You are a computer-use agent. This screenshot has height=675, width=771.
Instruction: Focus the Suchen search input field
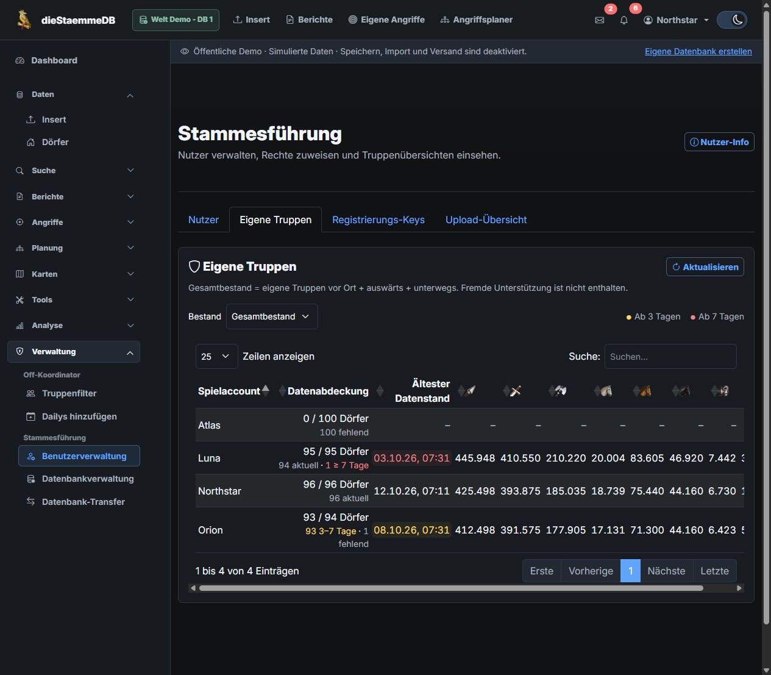pyautogui.click(x=670, y=357)
